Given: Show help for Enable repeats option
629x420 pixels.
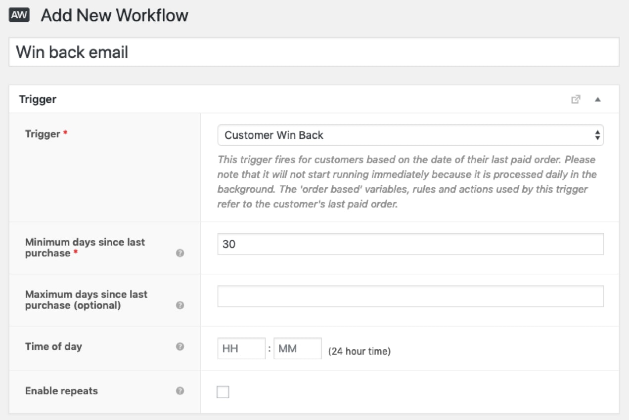Looking at the screenshot, I should (x=180, y=391).
